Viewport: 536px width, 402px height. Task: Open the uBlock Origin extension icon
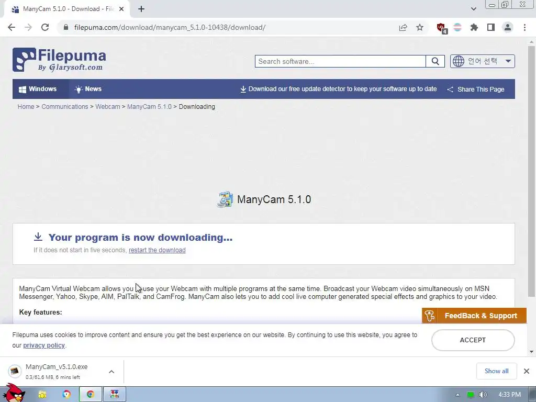pyautogui.click(x=442, y=28)
